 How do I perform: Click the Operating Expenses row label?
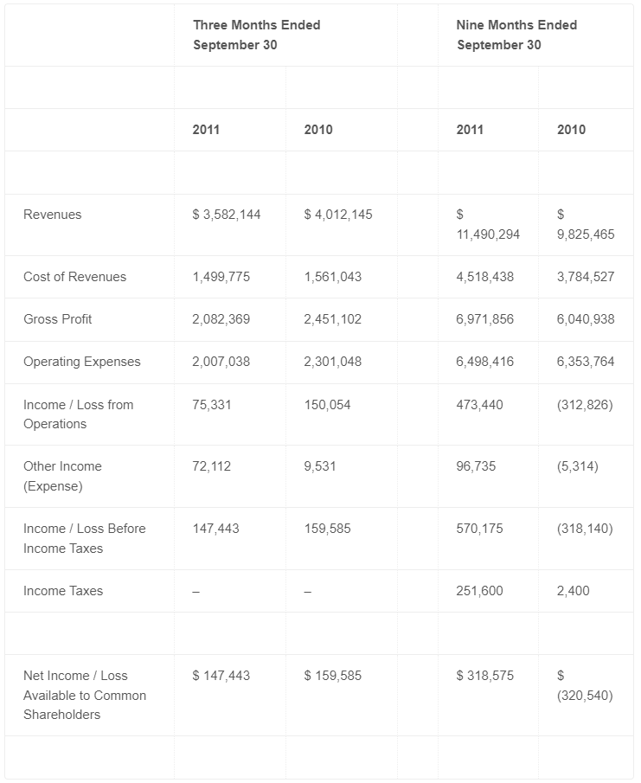82,362
